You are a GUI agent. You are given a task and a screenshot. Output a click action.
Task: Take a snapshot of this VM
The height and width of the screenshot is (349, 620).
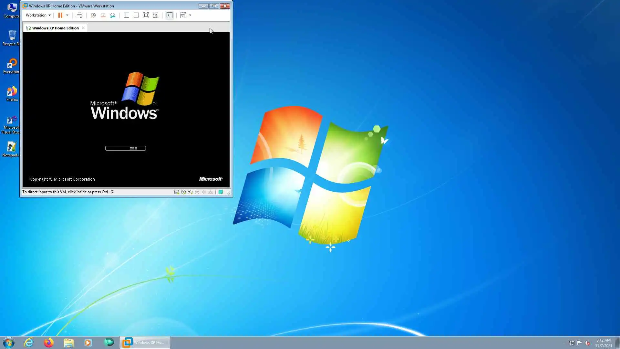tap(93, 15)
